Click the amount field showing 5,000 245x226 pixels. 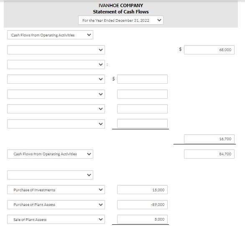tap(142, 219)
